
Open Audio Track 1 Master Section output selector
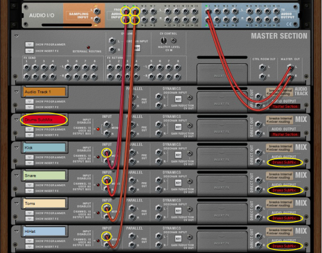click(x=285, y=107)
